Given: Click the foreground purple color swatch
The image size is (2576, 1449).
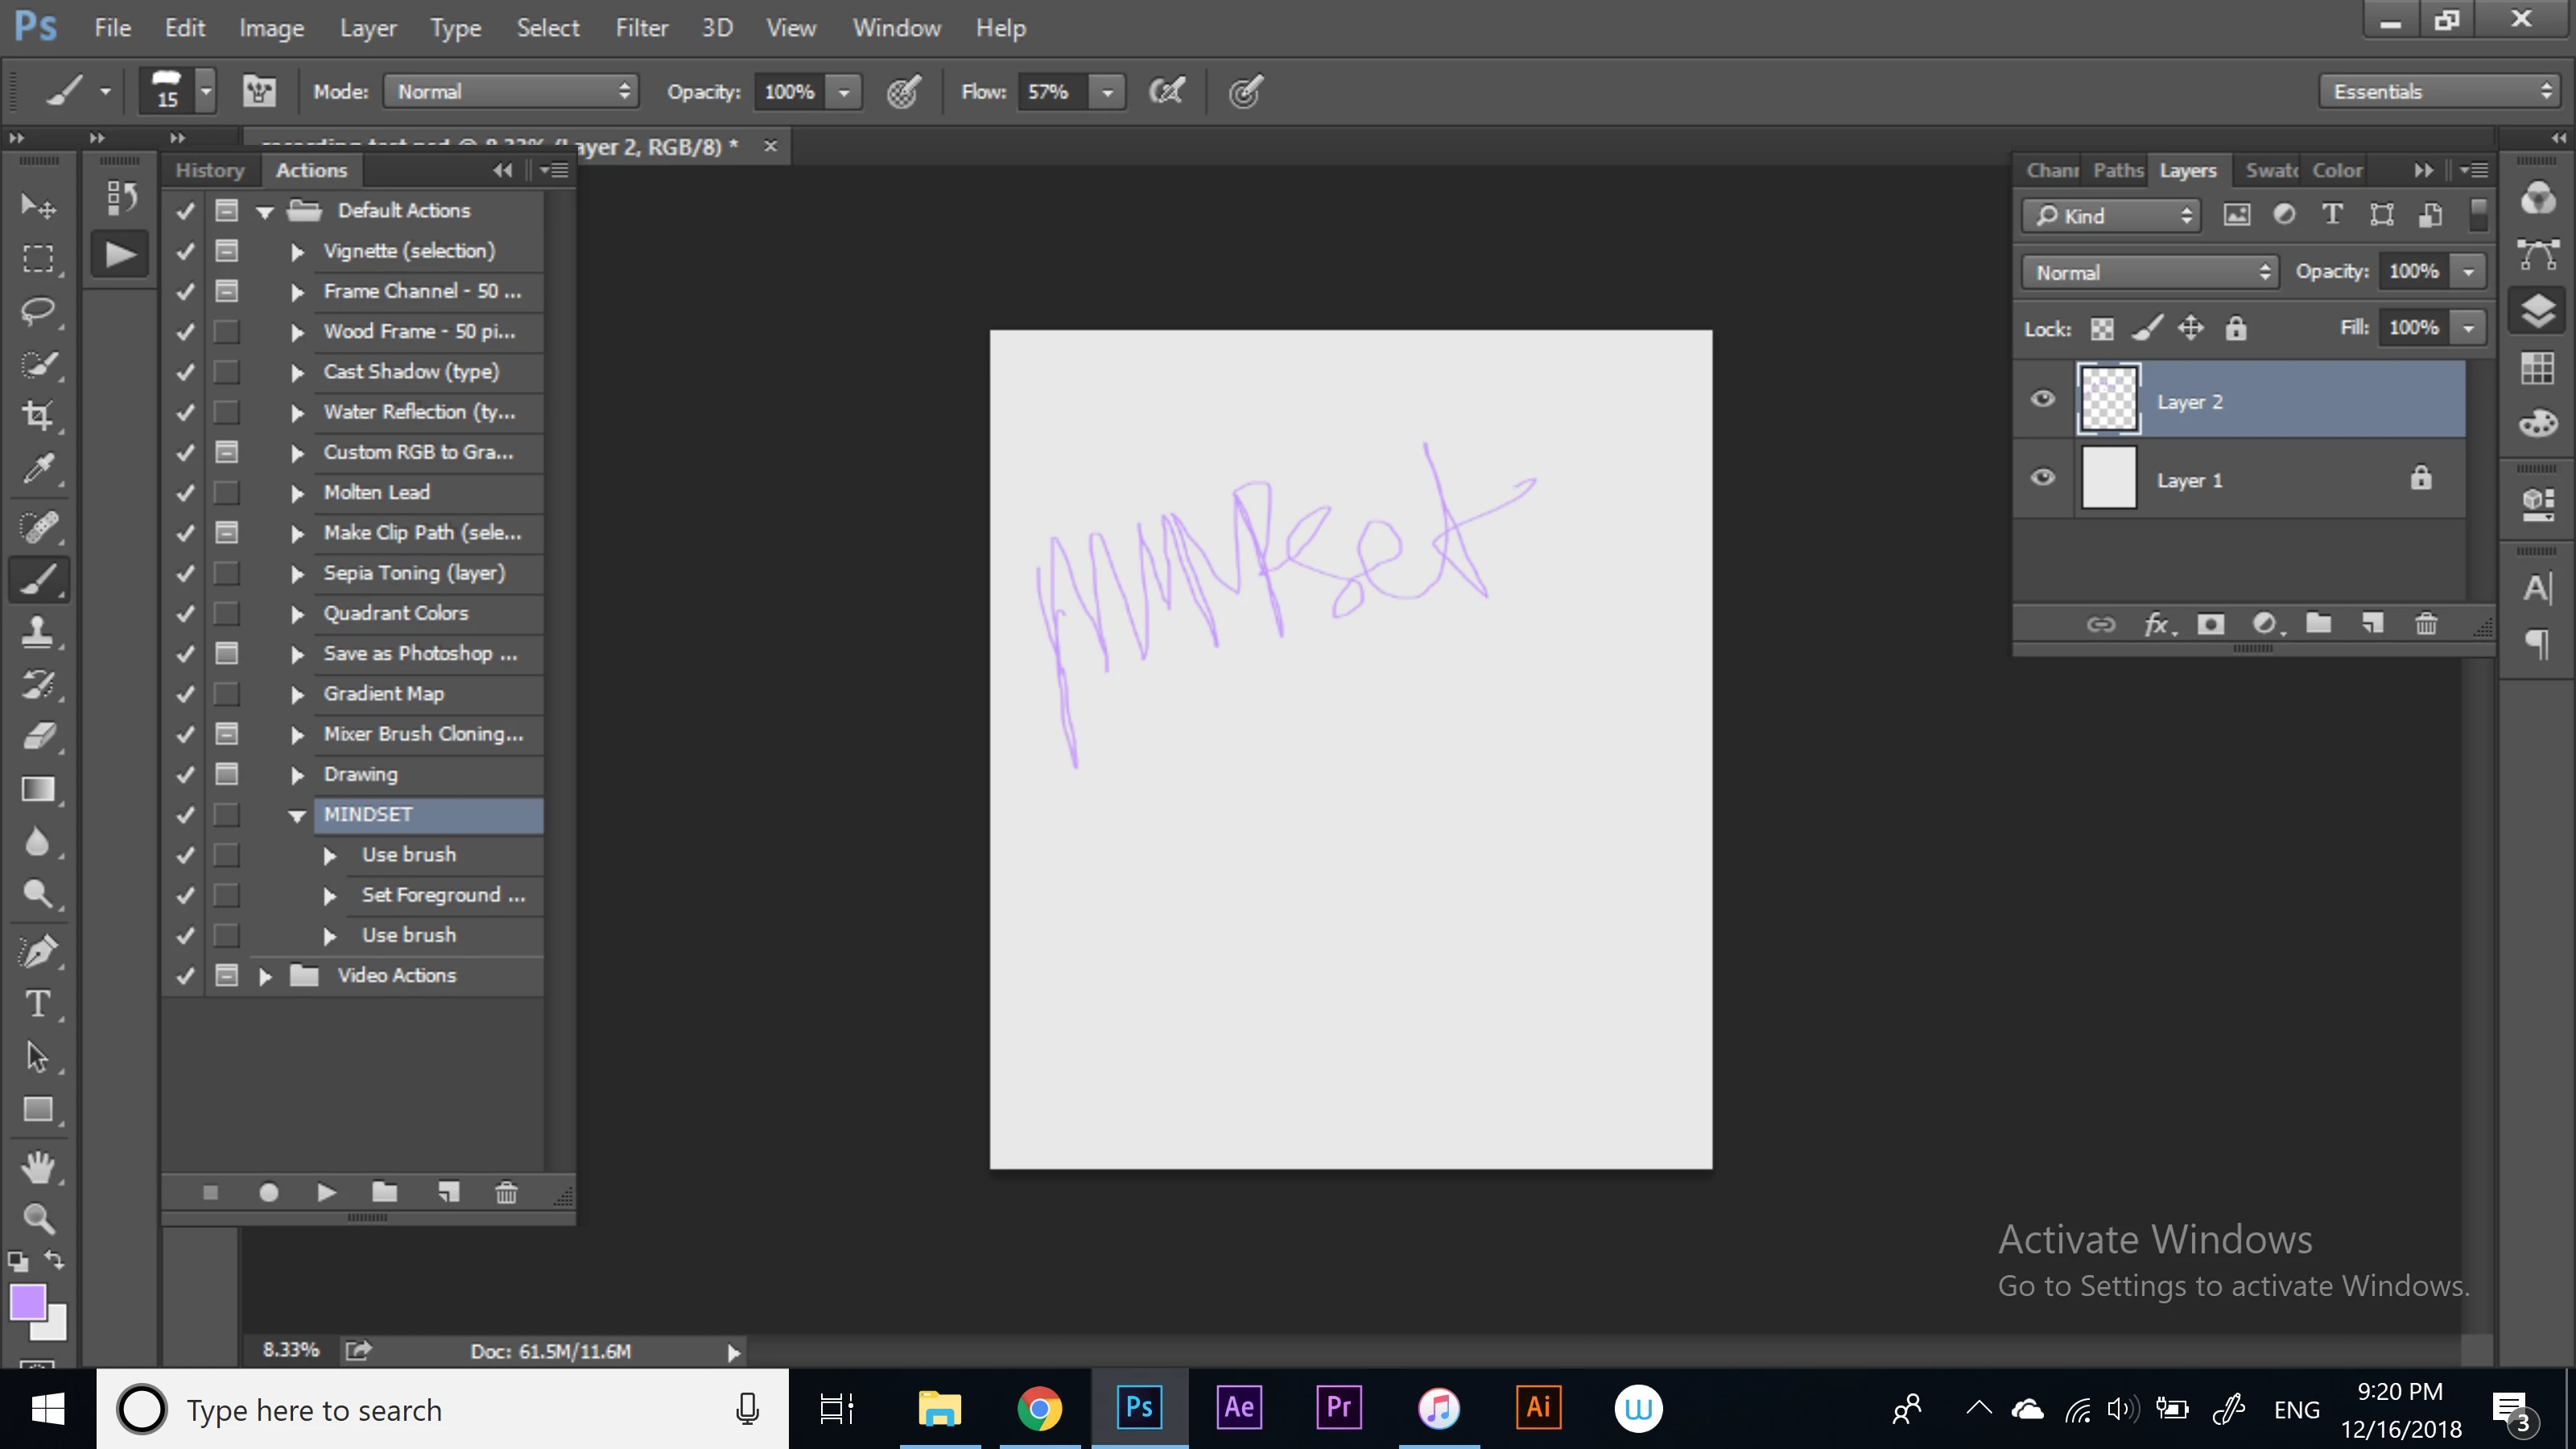Looking at the screenshot, I should point(27,1303).
